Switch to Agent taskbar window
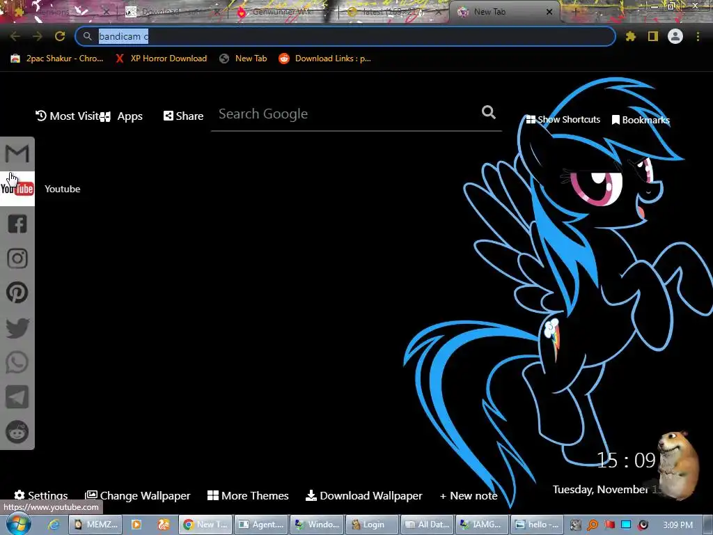Image resolution: width=713 pixels, height=535 pixels. pos(261,525)
